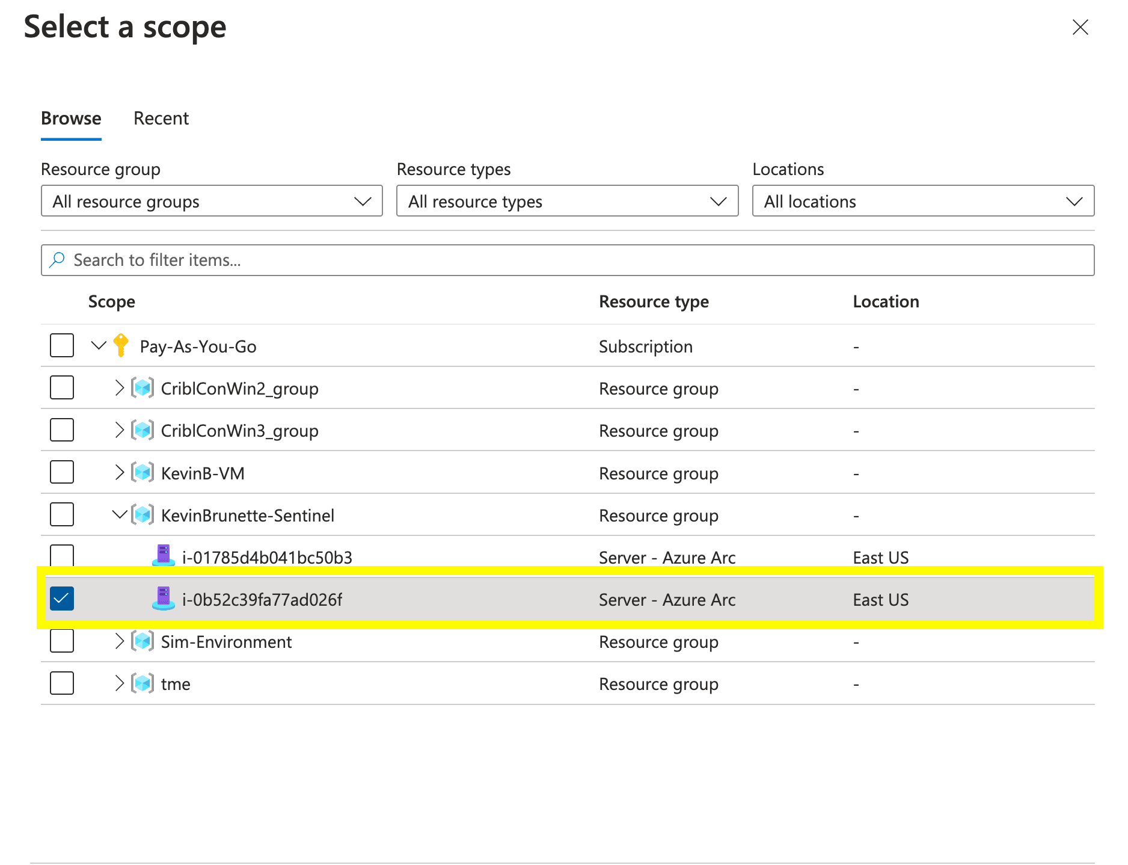This screenshot has width=1128, height=865.
Task: Click the Sim-Environment resource group icon
Action: coord(143,641)
